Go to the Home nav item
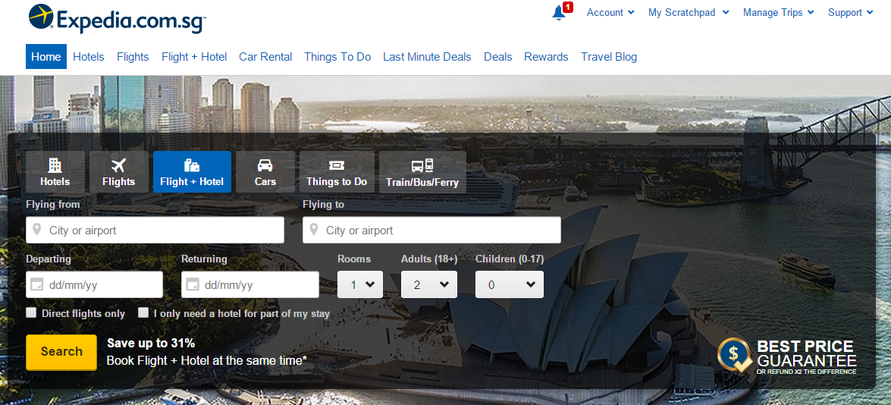The image size is (891, 405). click(46, 57)
